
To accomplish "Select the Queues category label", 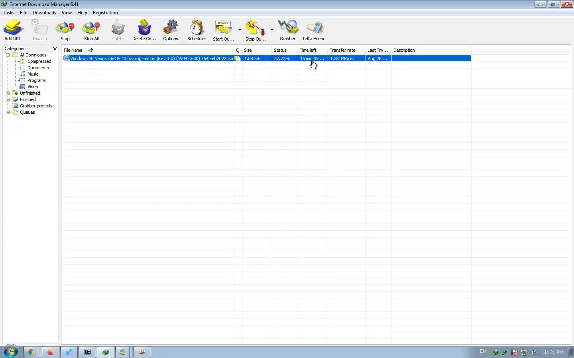I will [x=27, y=112].
